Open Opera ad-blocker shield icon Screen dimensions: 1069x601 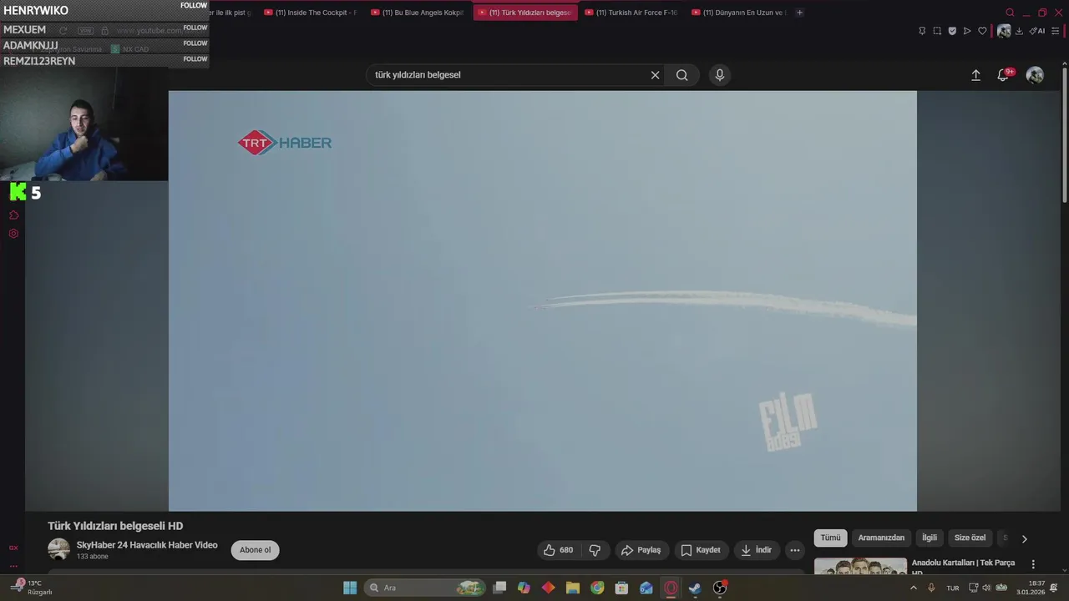952,31
